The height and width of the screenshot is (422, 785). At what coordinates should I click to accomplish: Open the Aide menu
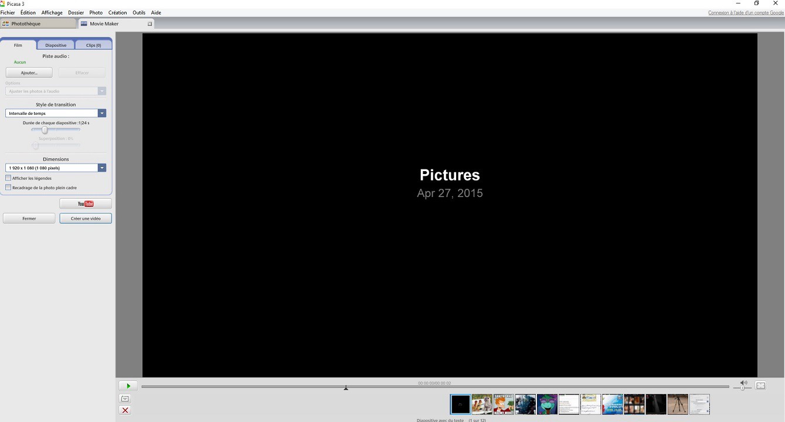[x=156, y=12]
